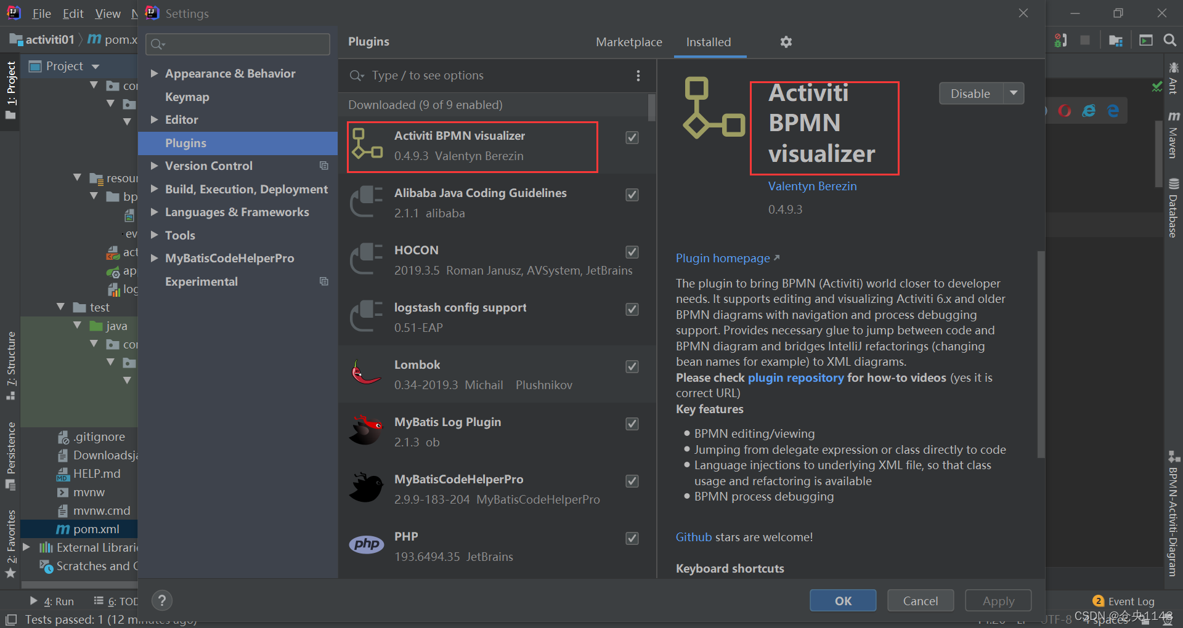
Task: Click the plugin description scrollbar
Action: point(1041,354)
